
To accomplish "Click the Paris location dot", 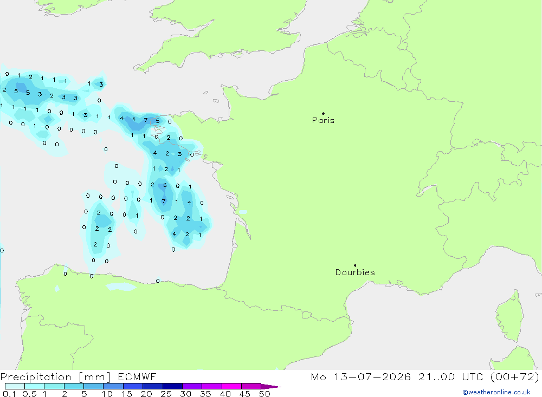I will [x=323, y=113].
